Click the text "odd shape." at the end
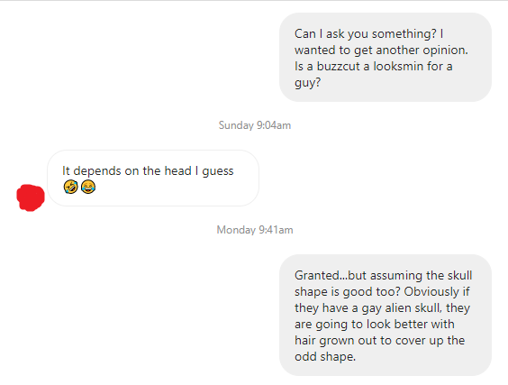The height and width of the screenshot is (385, 508). (x=325, y=357)
